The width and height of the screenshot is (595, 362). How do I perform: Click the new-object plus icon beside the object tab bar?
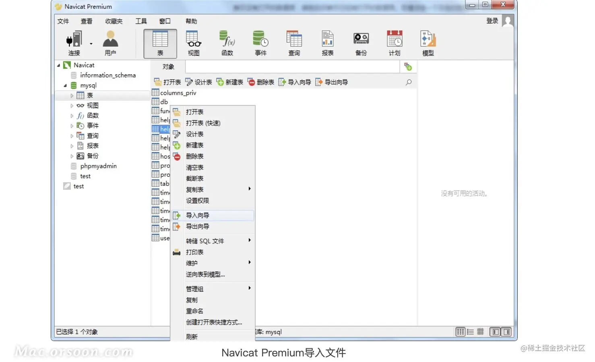[x=408, y=67]
